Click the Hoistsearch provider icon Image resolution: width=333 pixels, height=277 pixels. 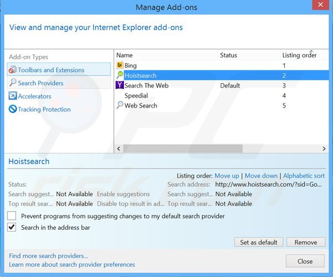(x=120, y=75)
